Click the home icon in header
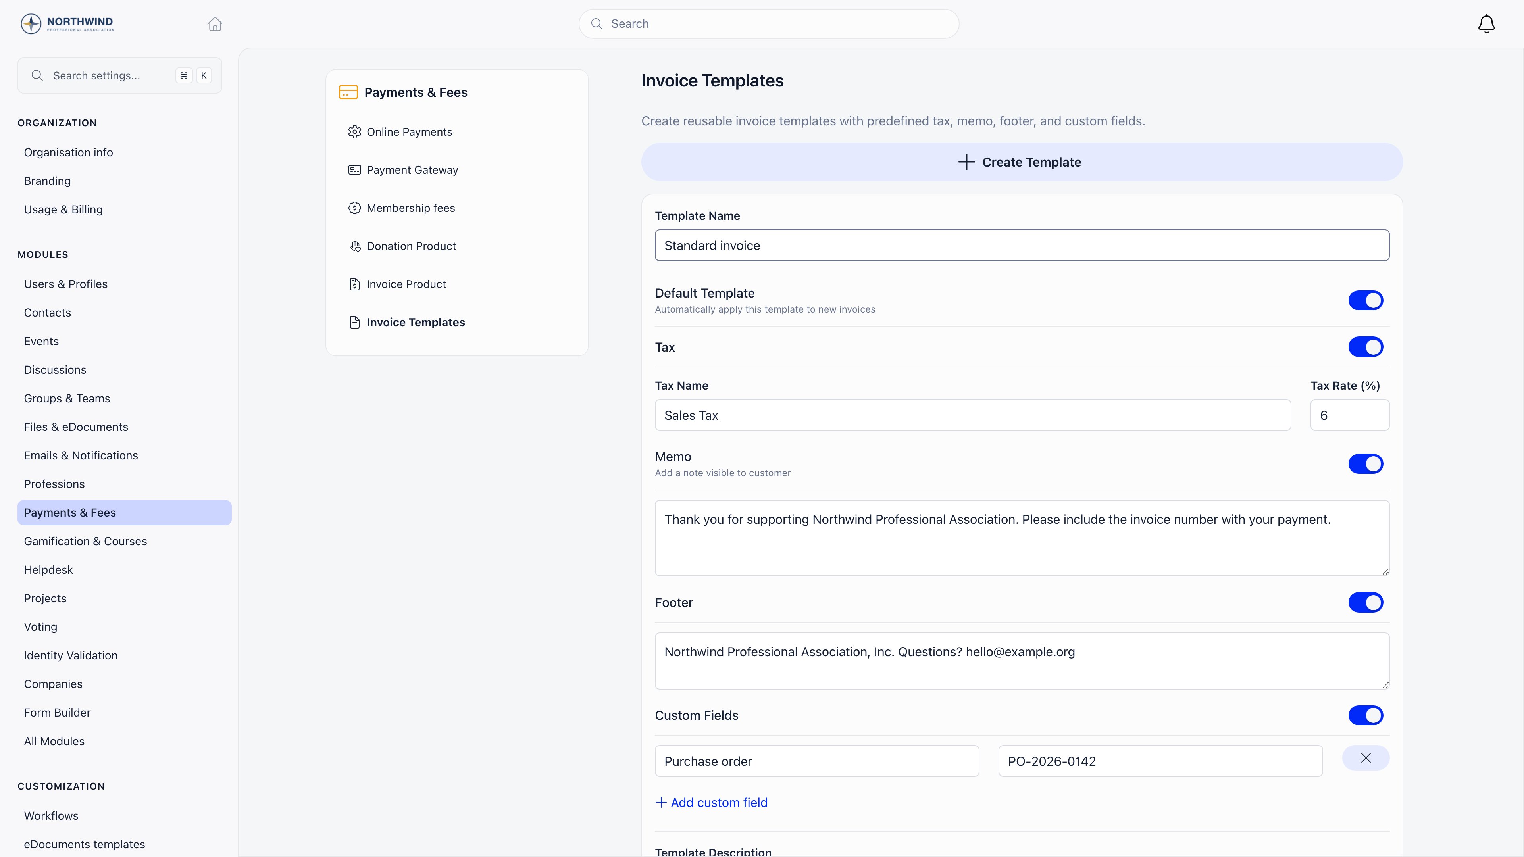The width and height of the screenshot is (1524, 857). [x=215, y=24]
